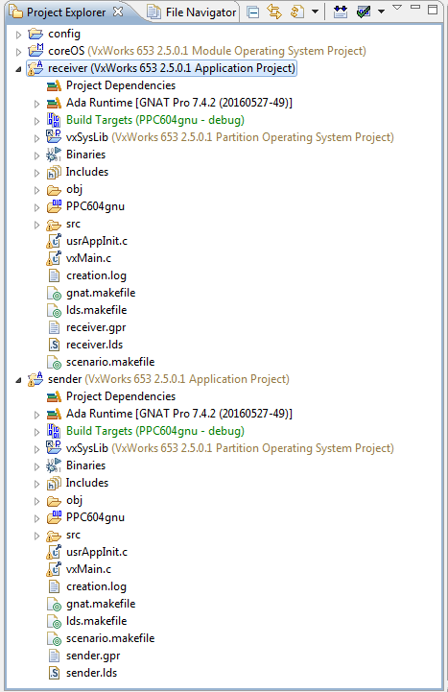
Task: Click receiver gnat.makefile file icon
Action: 54,293
